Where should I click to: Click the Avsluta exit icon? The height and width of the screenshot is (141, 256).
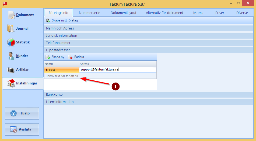click(13, 129)
